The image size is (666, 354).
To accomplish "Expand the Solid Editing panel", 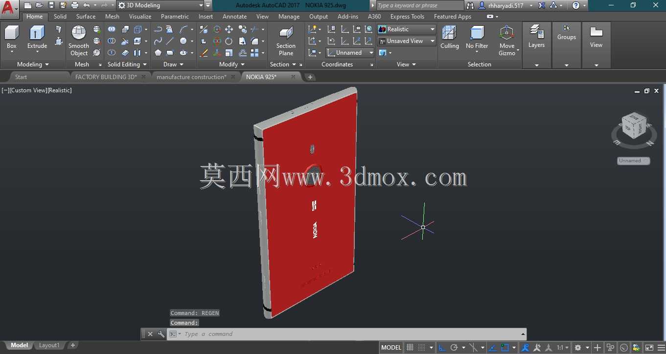I will coord(127,64).
